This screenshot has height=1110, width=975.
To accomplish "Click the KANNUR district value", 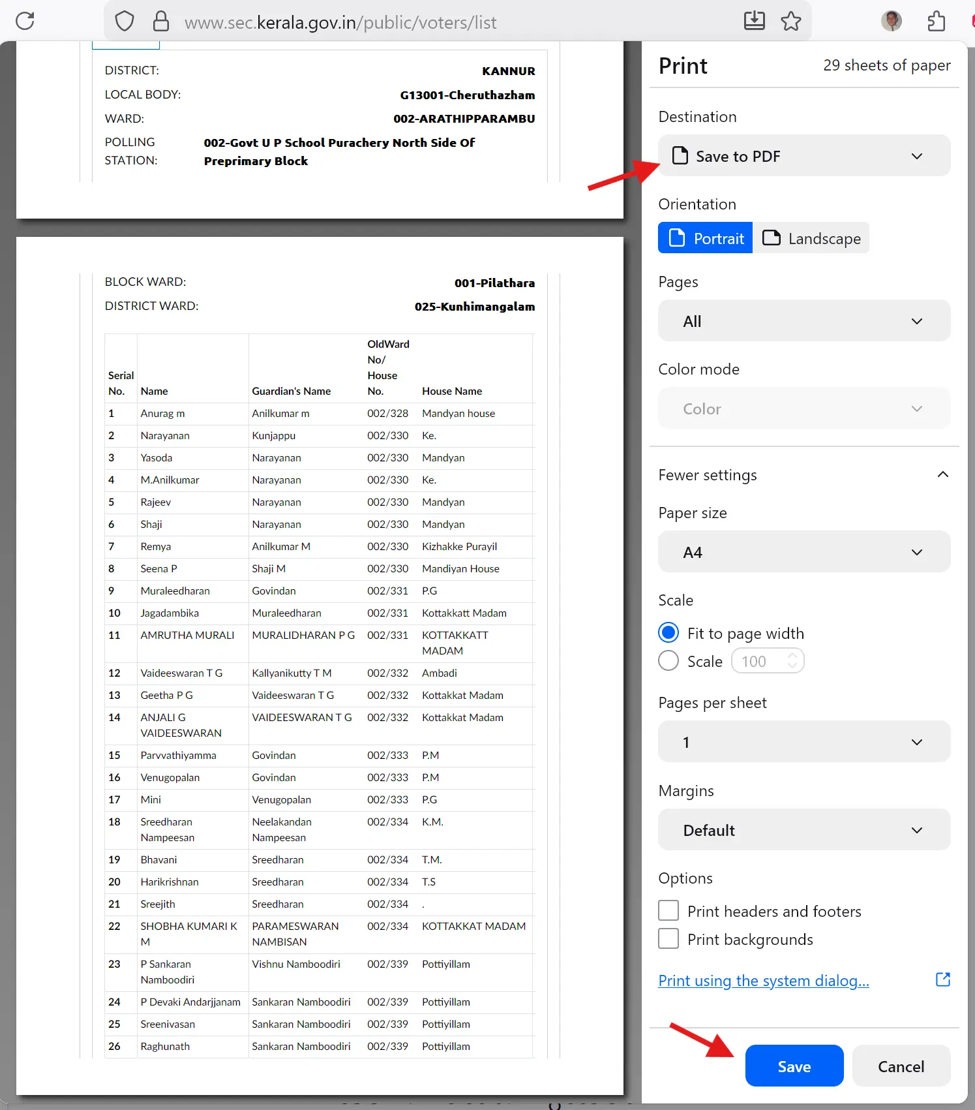I will pos(509,71).
